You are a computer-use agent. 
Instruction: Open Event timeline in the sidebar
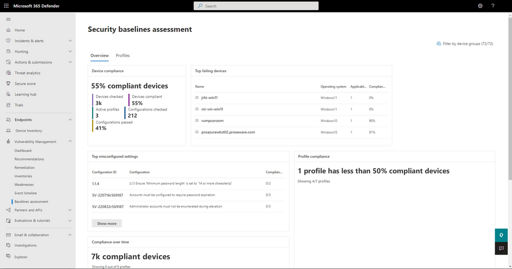(26, 193)
